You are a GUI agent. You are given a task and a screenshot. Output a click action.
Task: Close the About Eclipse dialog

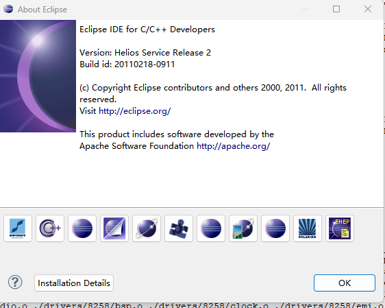368,9
